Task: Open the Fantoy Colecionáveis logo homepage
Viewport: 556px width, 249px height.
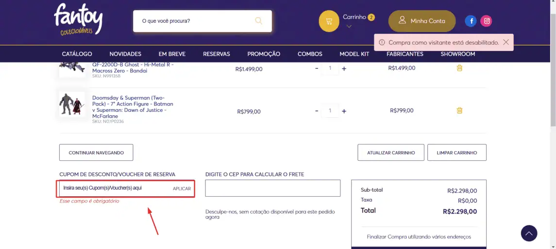Action: coord(78,19)
